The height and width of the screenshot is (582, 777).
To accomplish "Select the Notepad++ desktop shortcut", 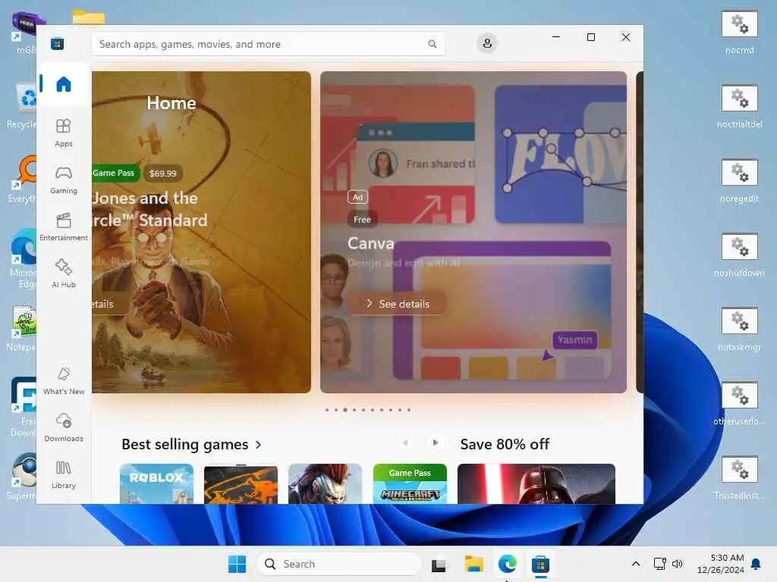I will 20,328.
